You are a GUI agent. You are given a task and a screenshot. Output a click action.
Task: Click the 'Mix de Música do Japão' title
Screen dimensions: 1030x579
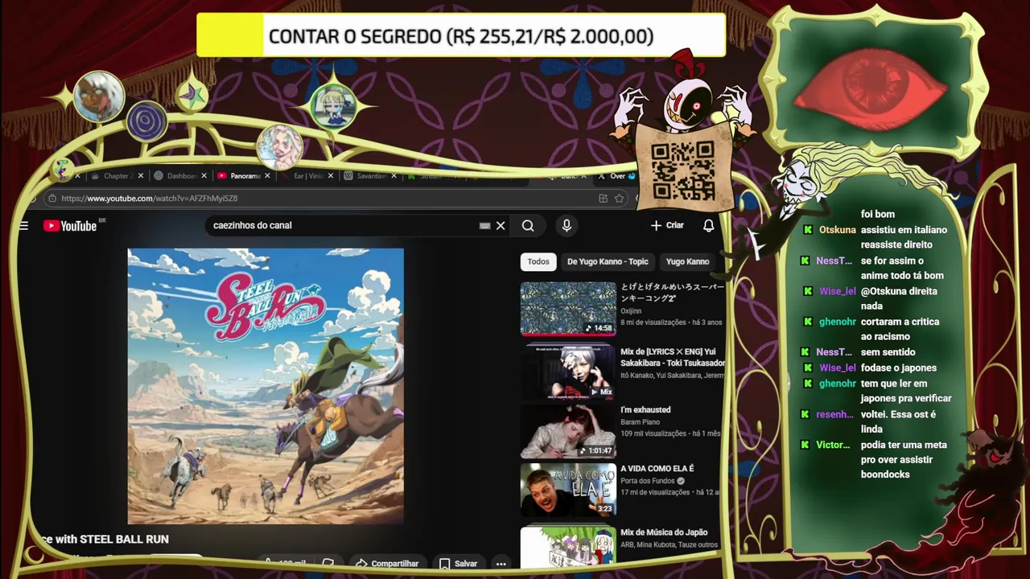coord(664,532)
